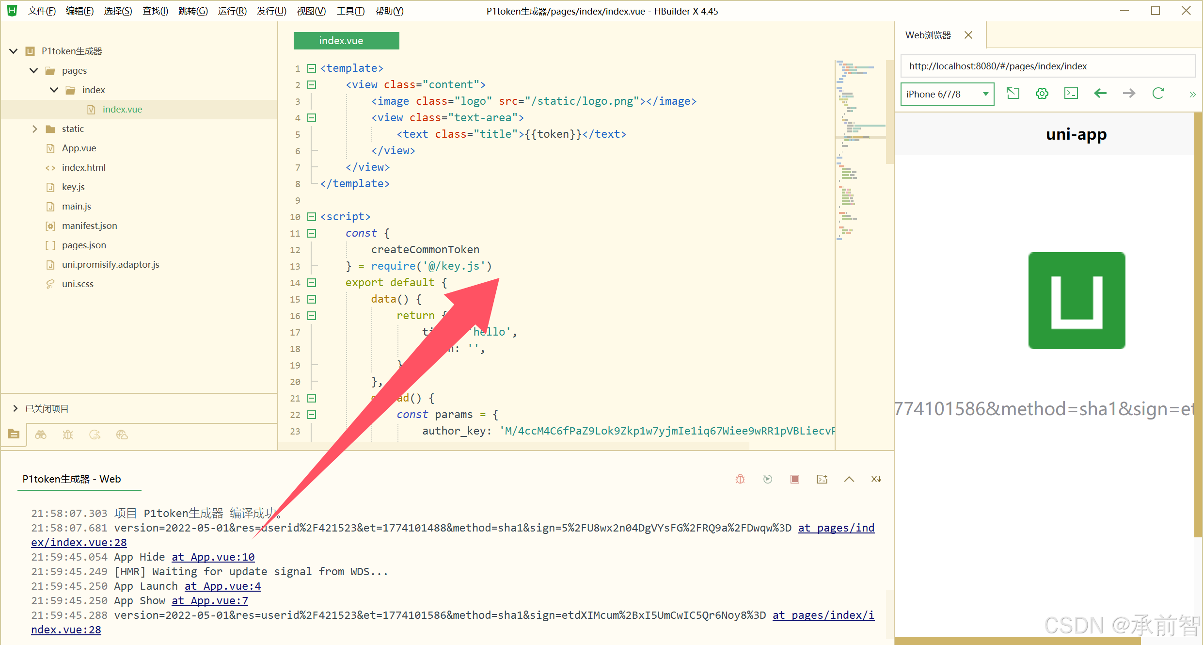This screenshot has width=1203, height=645.
Task: Open the iPhone 6/7/8 device dropdown
Action: (947, 94)
